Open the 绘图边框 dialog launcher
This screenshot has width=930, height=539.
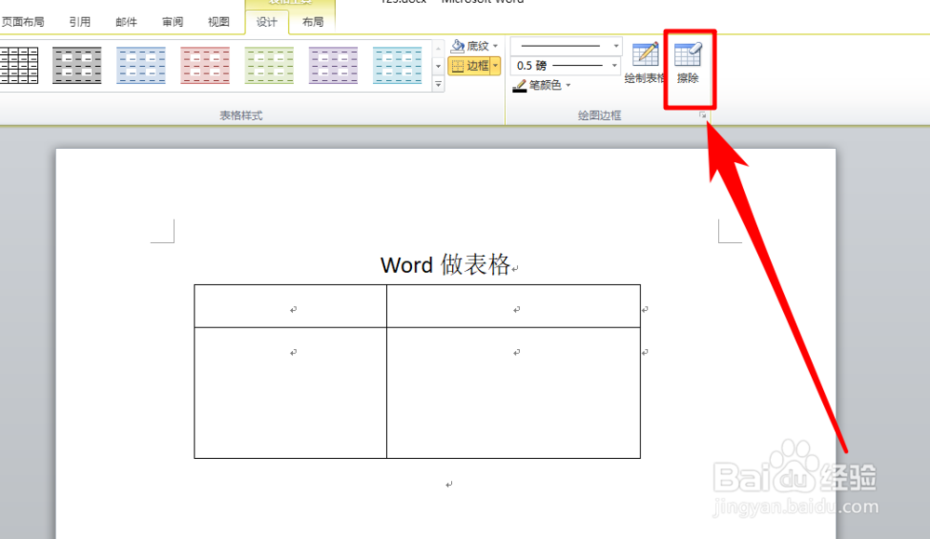[704, 114]
